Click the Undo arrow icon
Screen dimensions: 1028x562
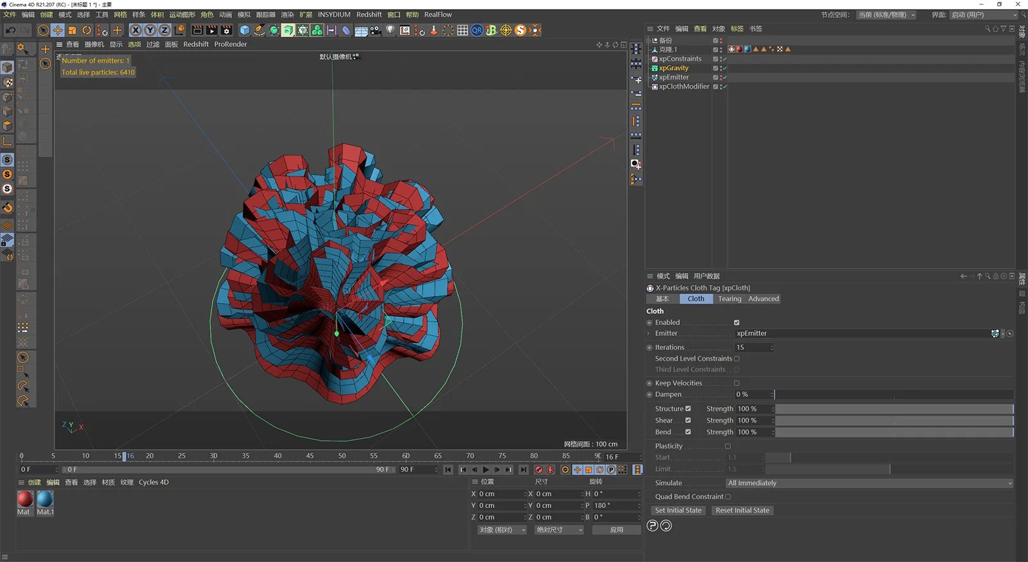pos(10,30)
